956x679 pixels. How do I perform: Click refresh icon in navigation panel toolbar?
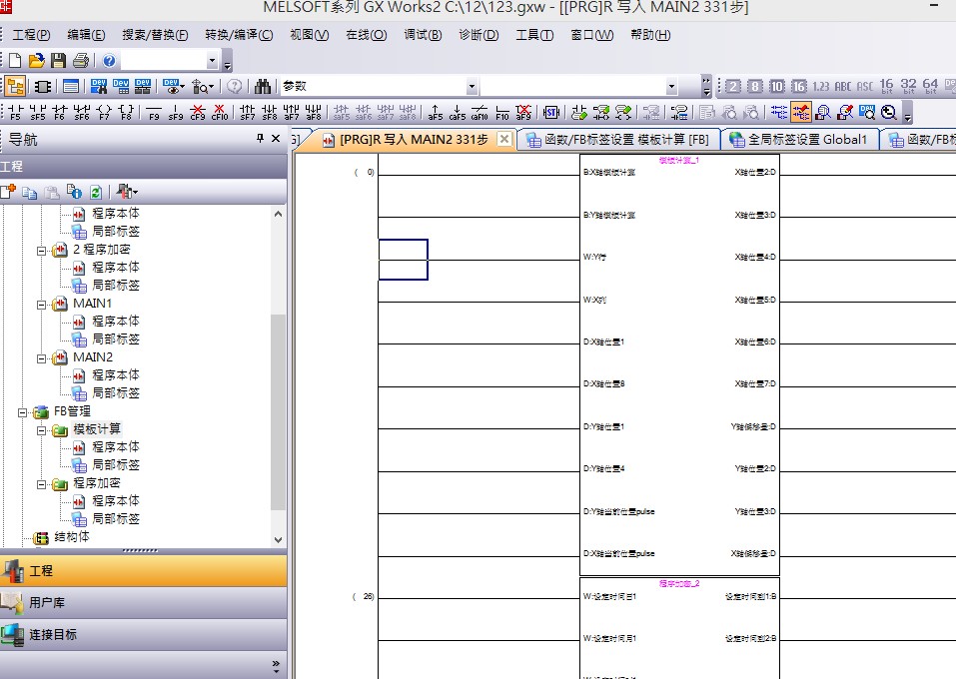(x=95, y=192)
